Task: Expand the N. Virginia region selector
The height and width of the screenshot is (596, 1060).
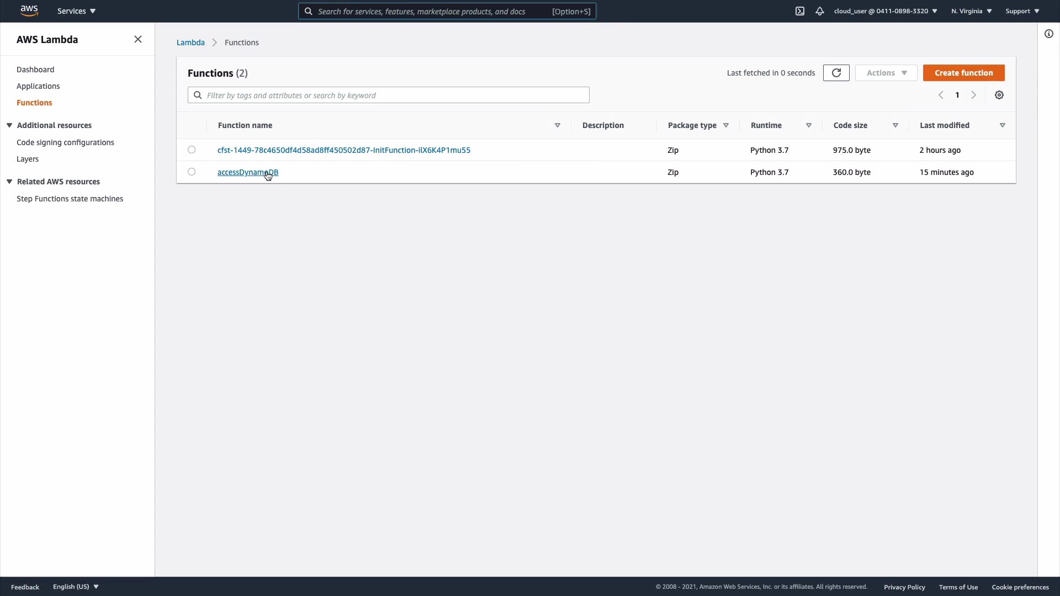Action: [x=971, y=11]
